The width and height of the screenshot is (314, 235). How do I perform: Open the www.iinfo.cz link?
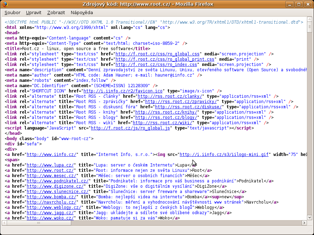pos(51,155)
